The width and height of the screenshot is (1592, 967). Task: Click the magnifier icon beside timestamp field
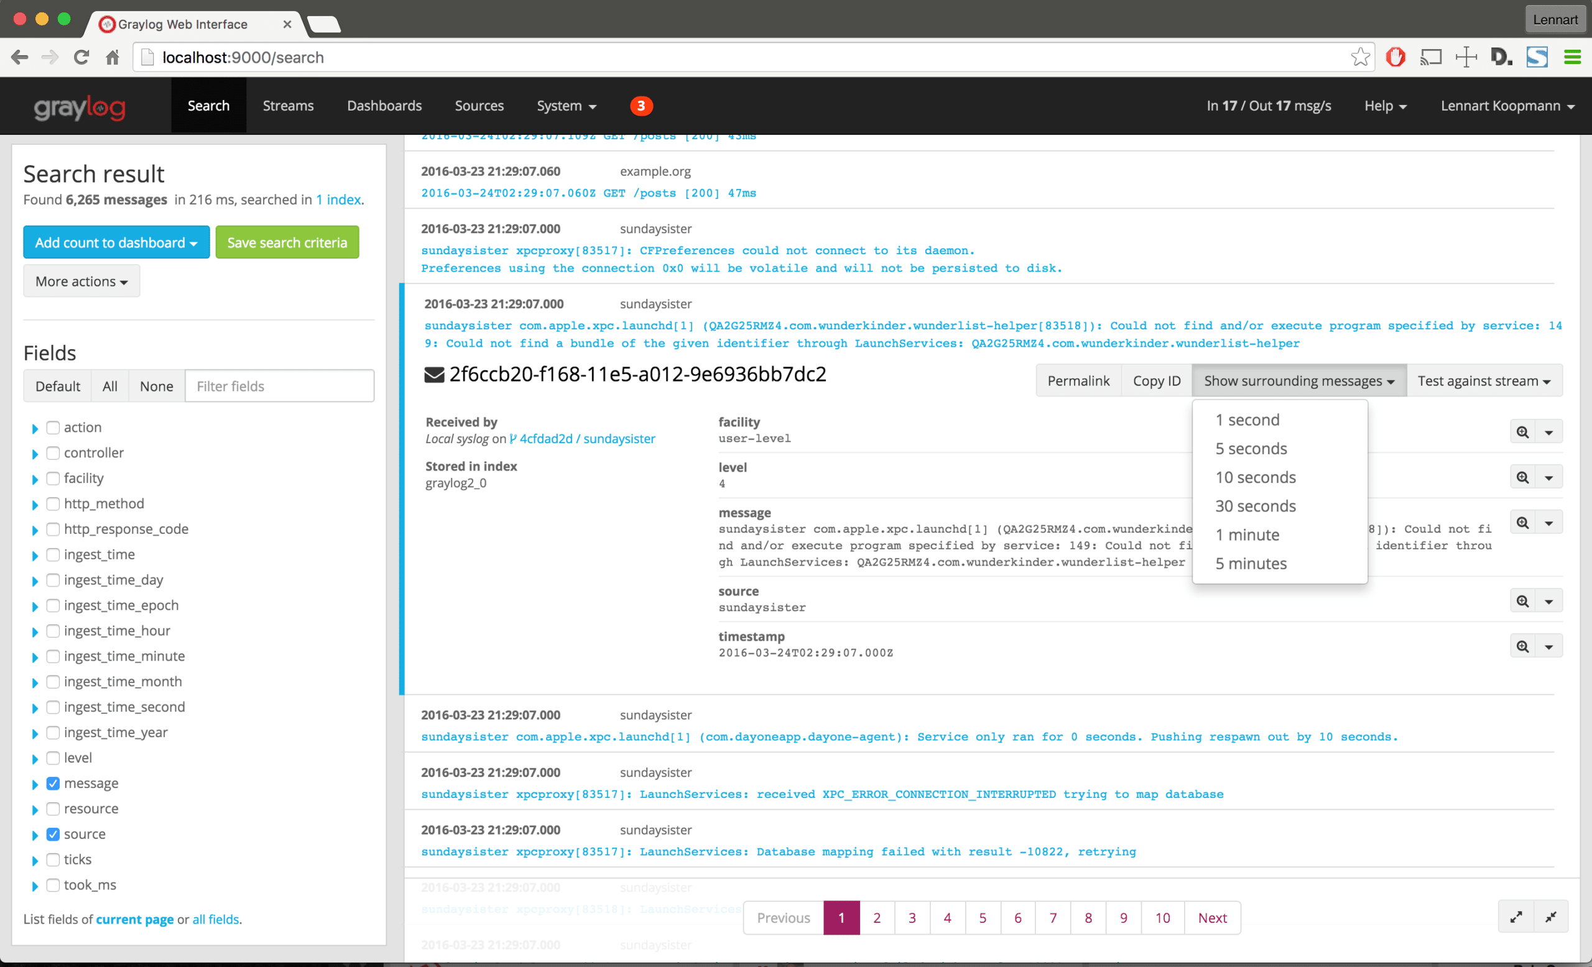pos(1522,646)
